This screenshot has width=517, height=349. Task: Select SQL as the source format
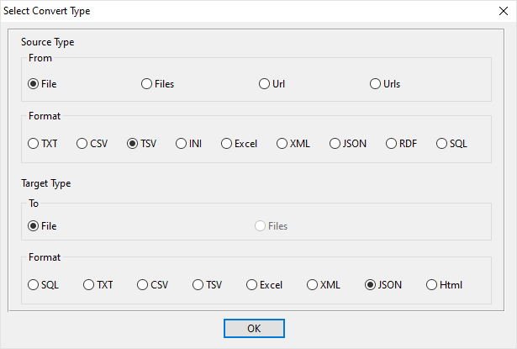442,144
